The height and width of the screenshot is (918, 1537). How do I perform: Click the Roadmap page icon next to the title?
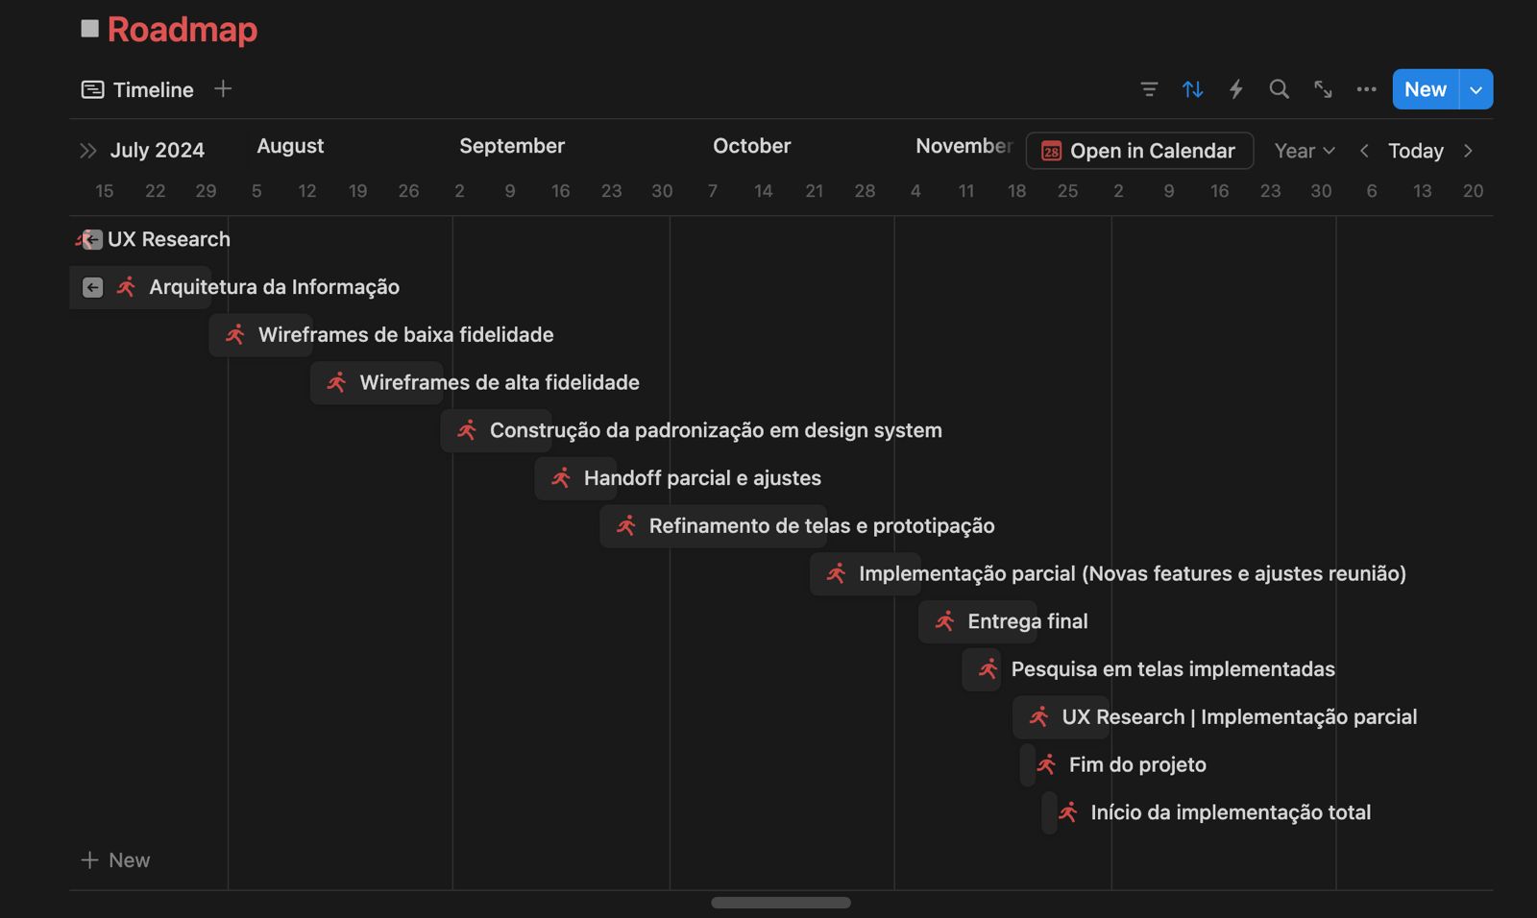coord(89,29)
